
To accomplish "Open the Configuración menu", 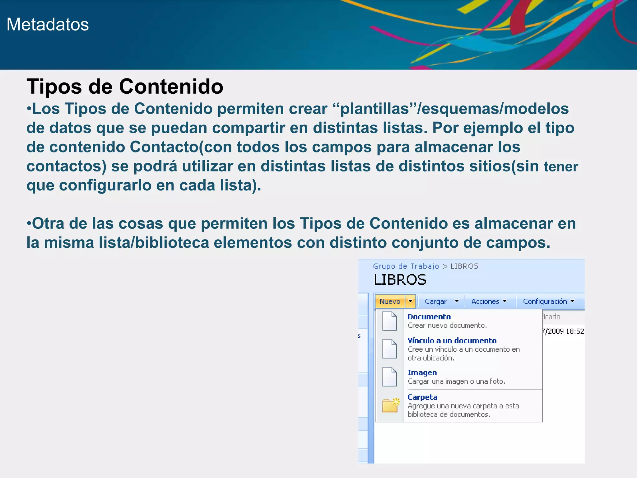I will tap(545, 301).
